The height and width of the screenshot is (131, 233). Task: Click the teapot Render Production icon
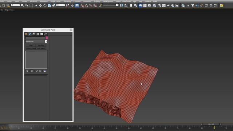[x=168, y=5]
